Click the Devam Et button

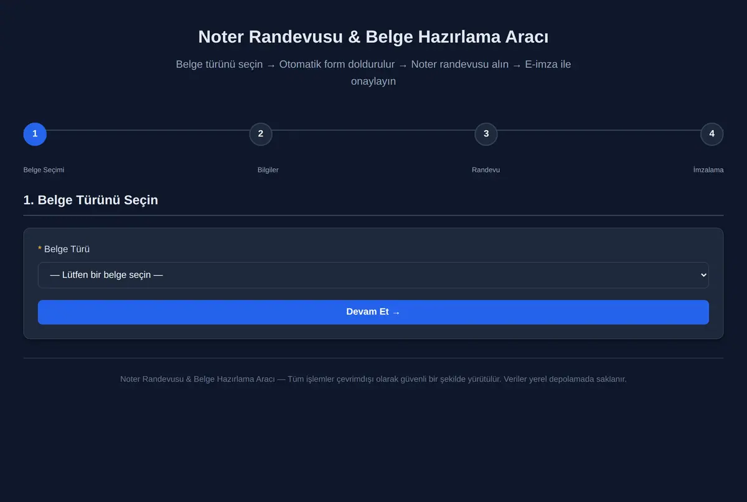[x=373, y=312]
